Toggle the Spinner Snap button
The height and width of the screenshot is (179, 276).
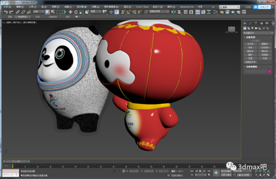point(140,12)
